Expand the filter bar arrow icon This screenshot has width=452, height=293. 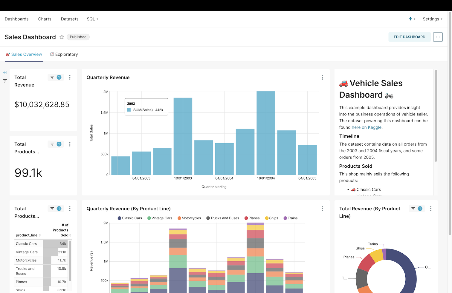click(x=5, y=73)
